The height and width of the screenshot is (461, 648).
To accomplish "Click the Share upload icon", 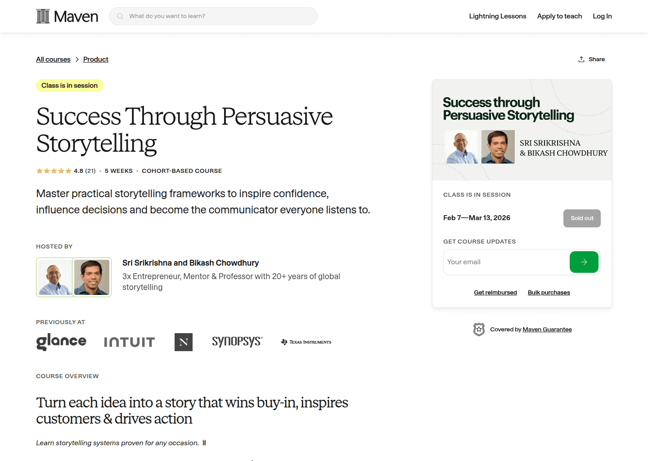I will pyautogui.click(x=580, y=59).
